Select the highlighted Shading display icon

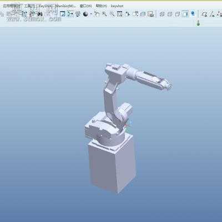(x=185, y=14)
